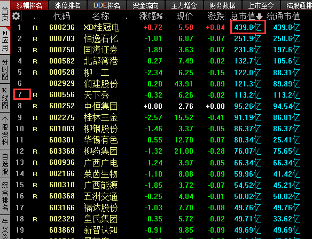Click change percent -2.57 of 桂林三金
Screen dimensions: 312x239
(x=154, y=117)
